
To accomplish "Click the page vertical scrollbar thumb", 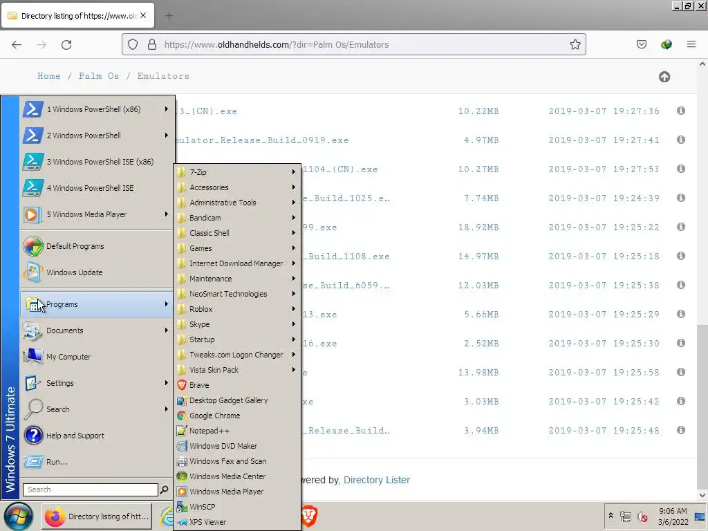I will tap(702, 407).
